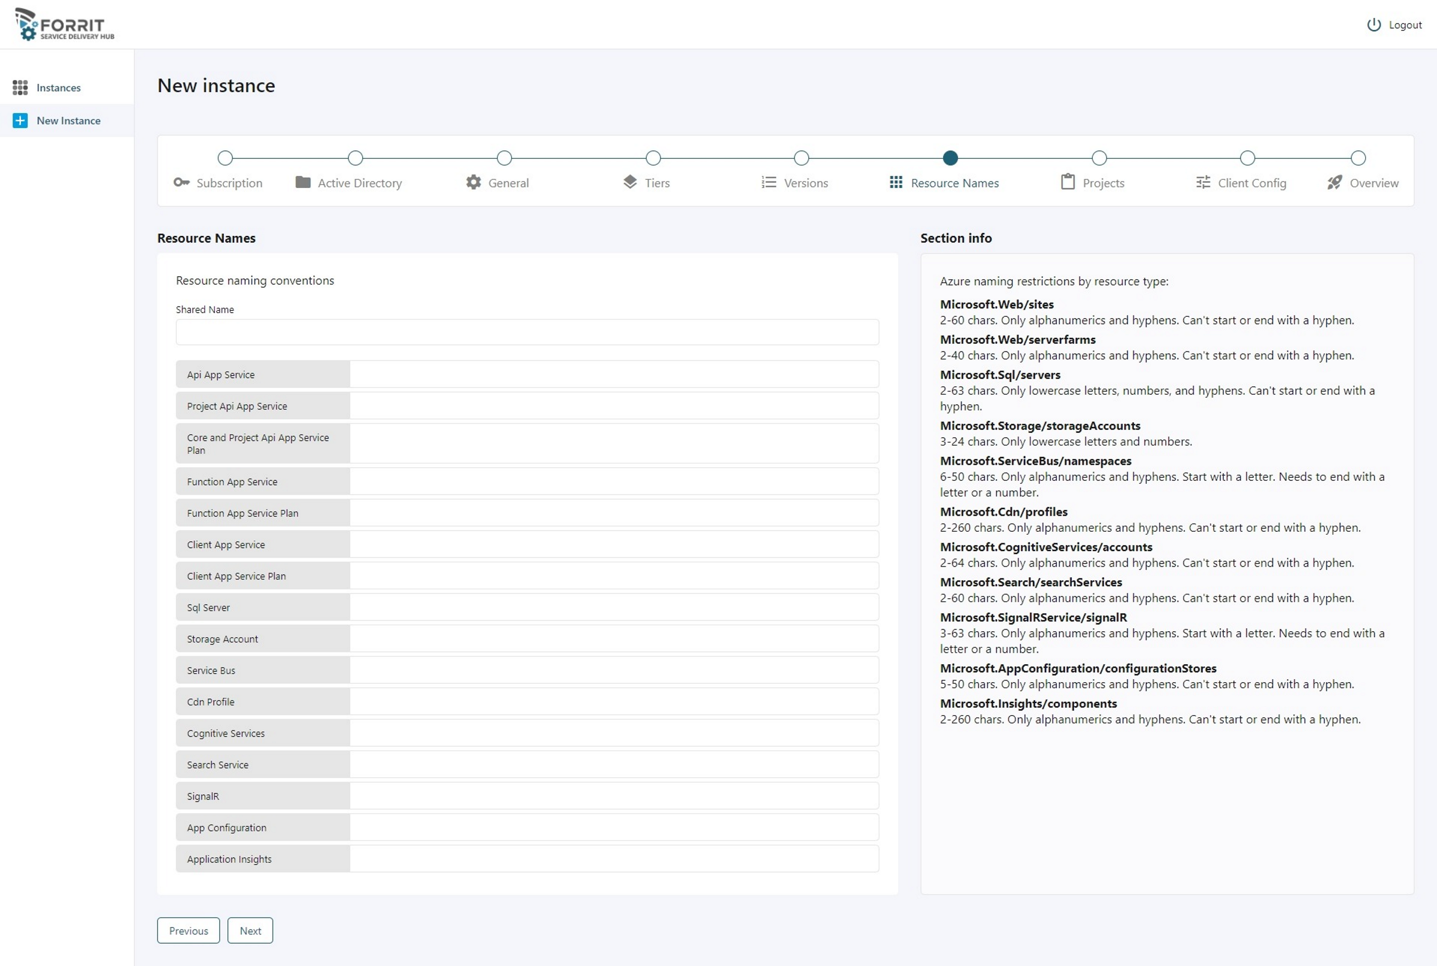The width and height of the screenshot is (1437, 966).
Task: Select the Projects step circle
Action: click(1099, 158)
